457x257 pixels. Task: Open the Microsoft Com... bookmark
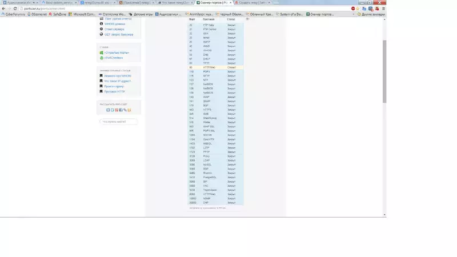82,14
